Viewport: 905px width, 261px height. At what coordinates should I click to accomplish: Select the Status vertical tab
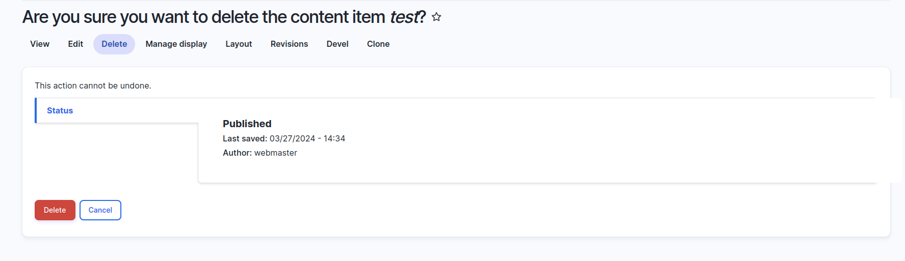click(x=60, y=110)
